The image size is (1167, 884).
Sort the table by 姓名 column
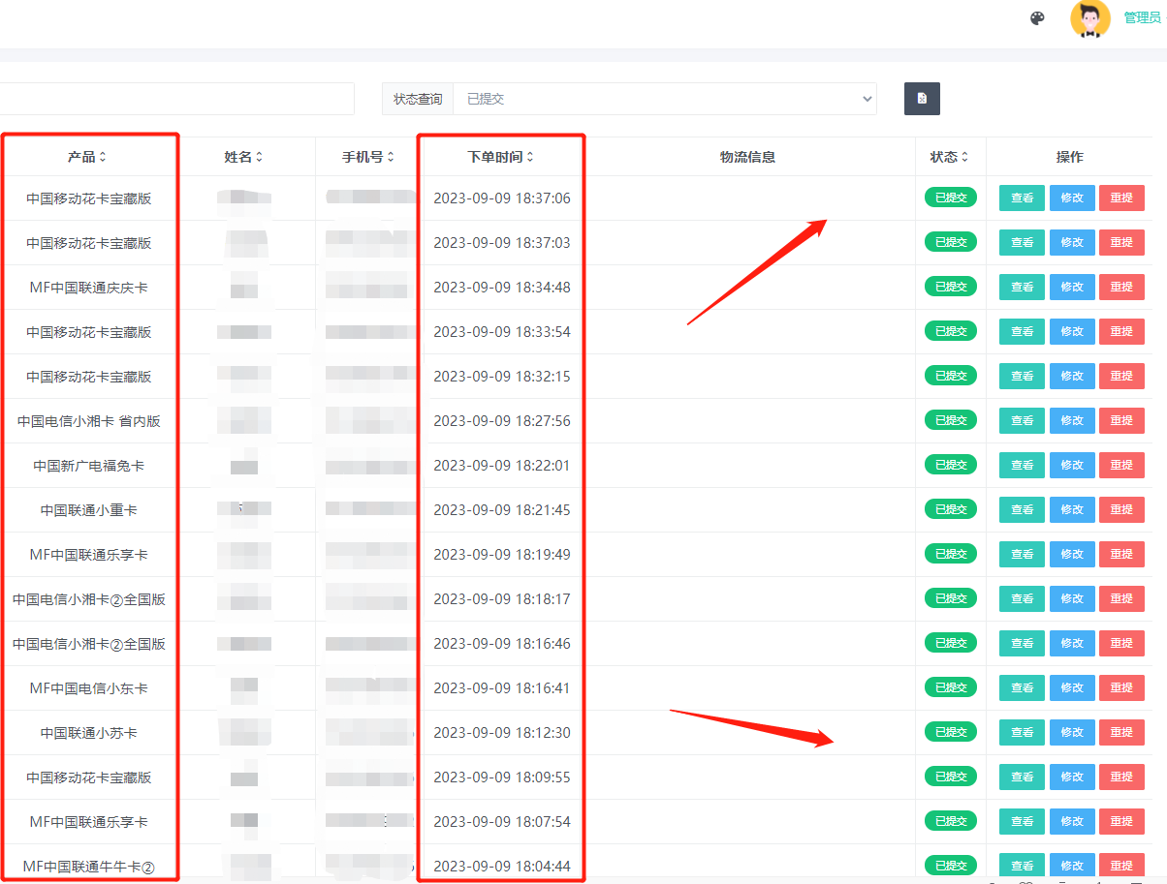243,157
